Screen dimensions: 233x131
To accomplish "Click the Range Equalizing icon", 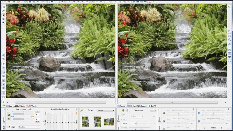I will [199, 121].
